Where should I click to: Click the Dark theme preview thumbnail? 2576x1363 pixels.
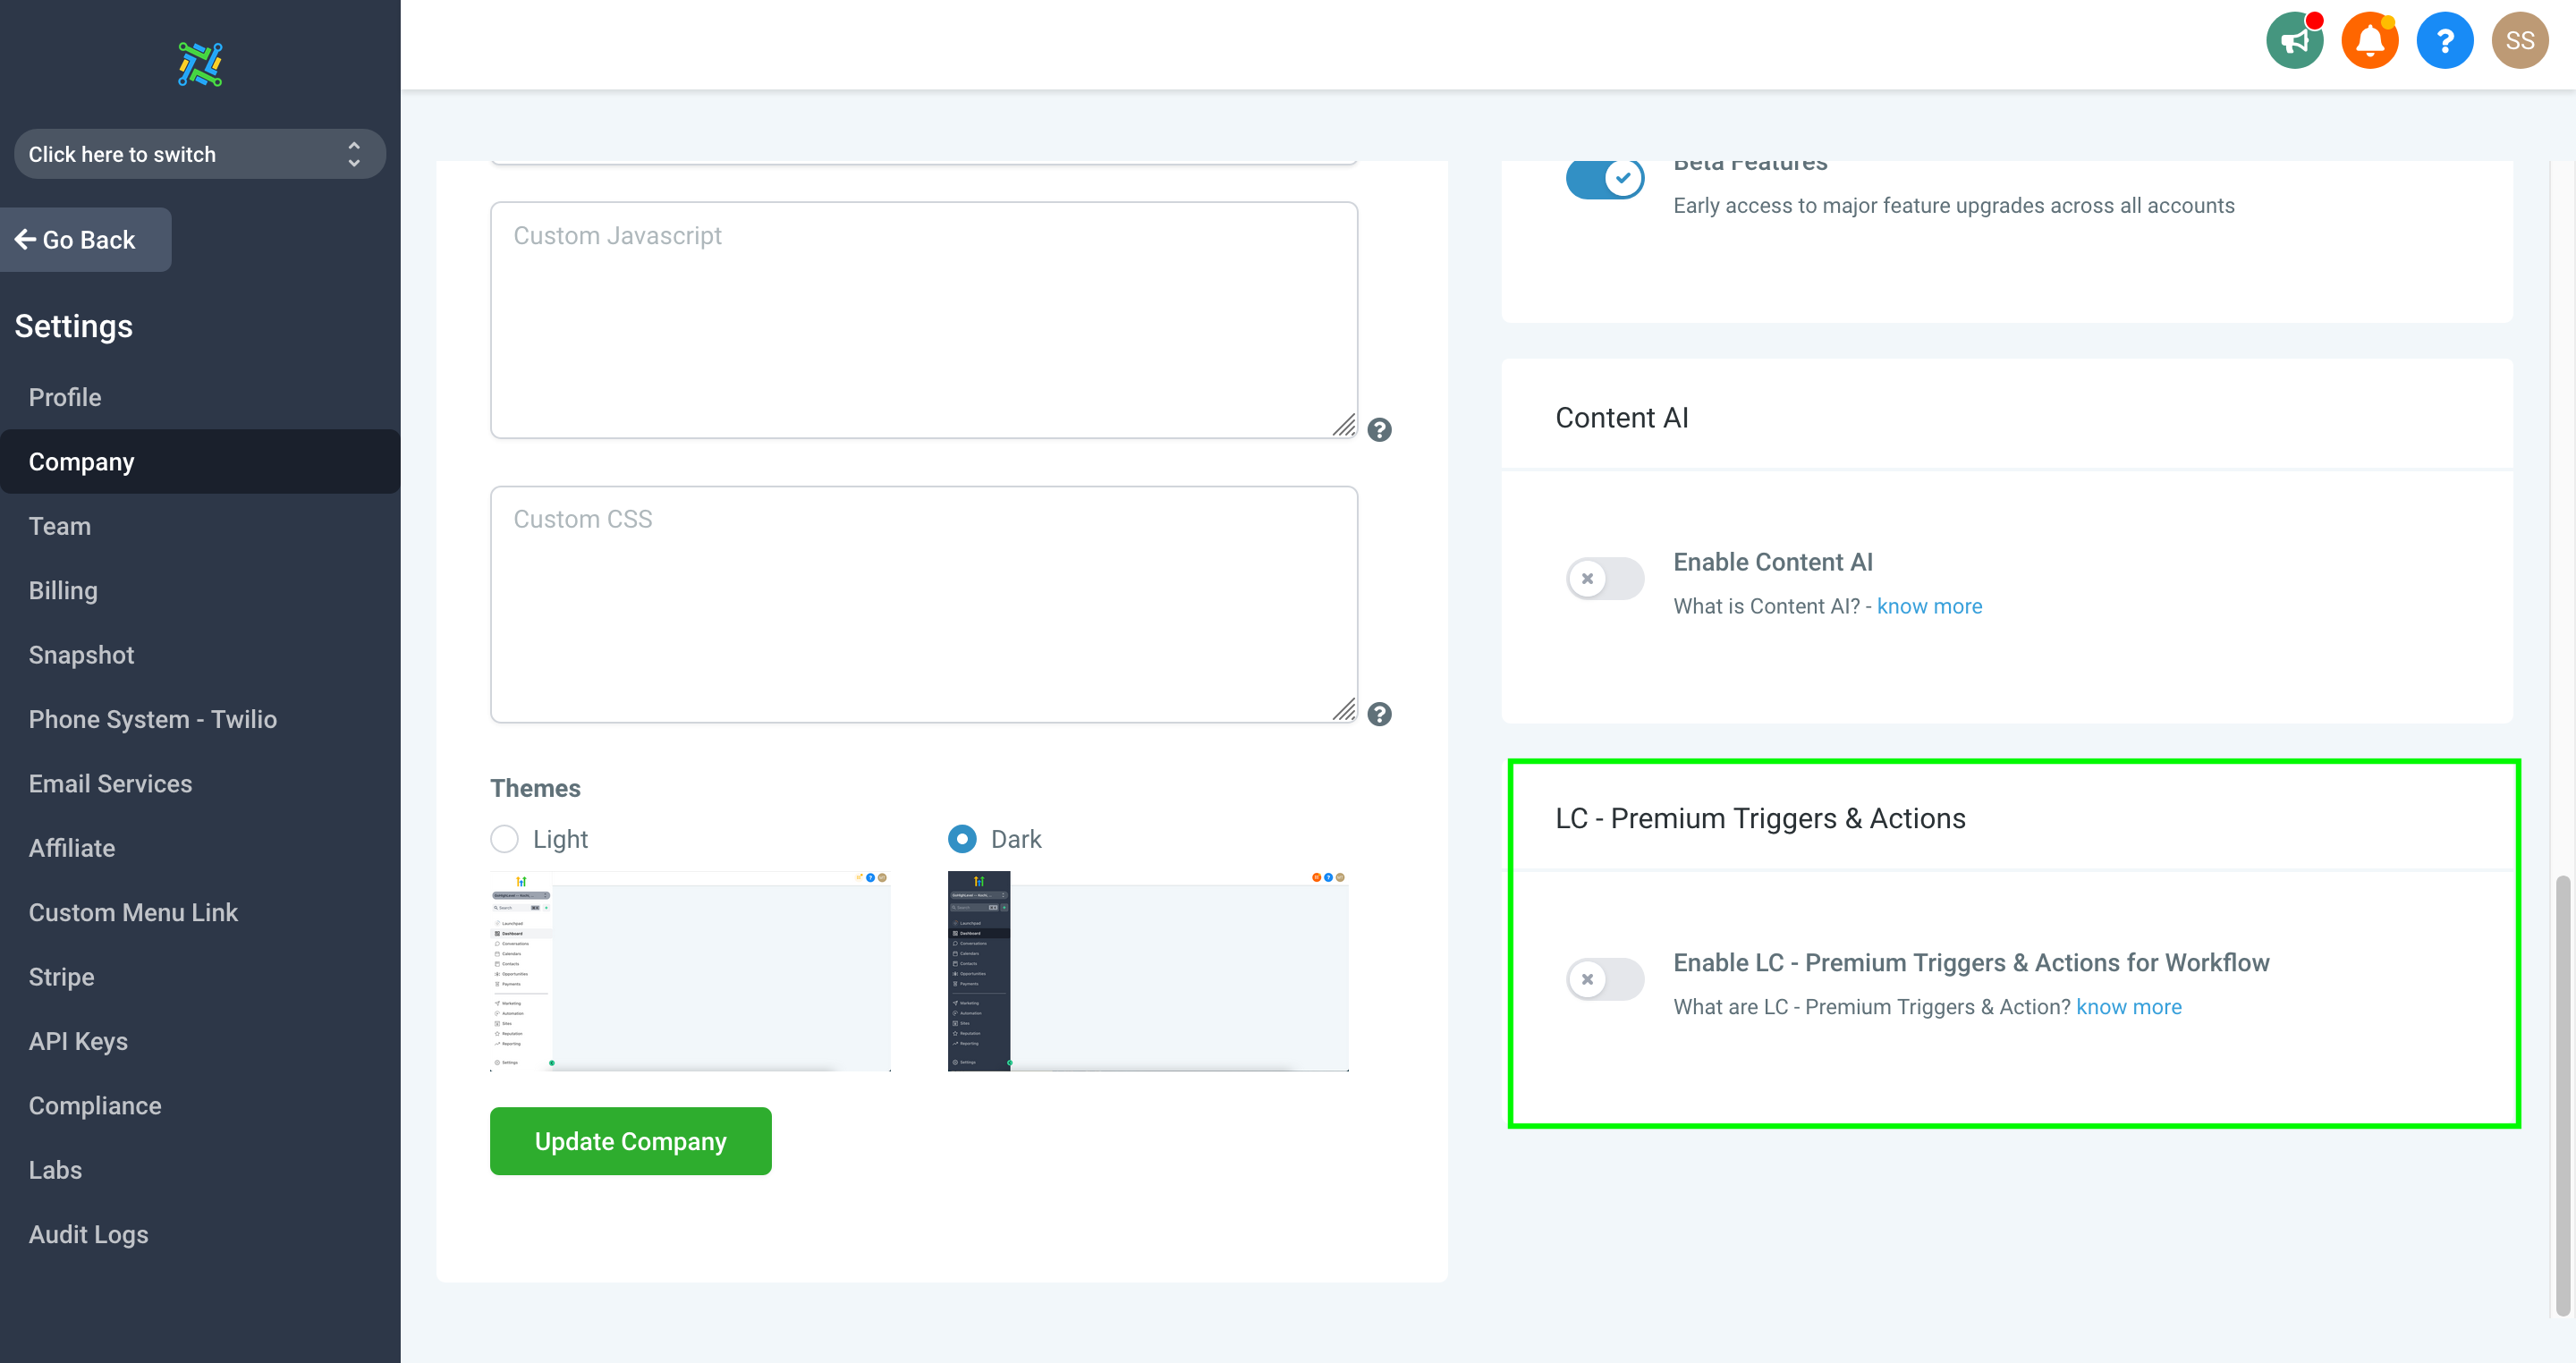point(1148,971)
